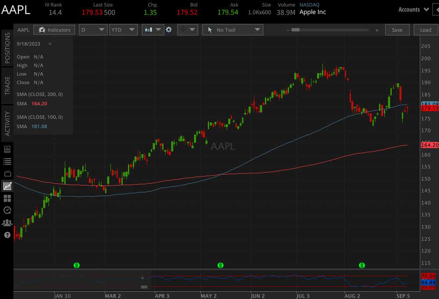Viewport: 439px width, 299px height.
Task: Collapse the lower indicator pane arrow
Action: (143, 278)
